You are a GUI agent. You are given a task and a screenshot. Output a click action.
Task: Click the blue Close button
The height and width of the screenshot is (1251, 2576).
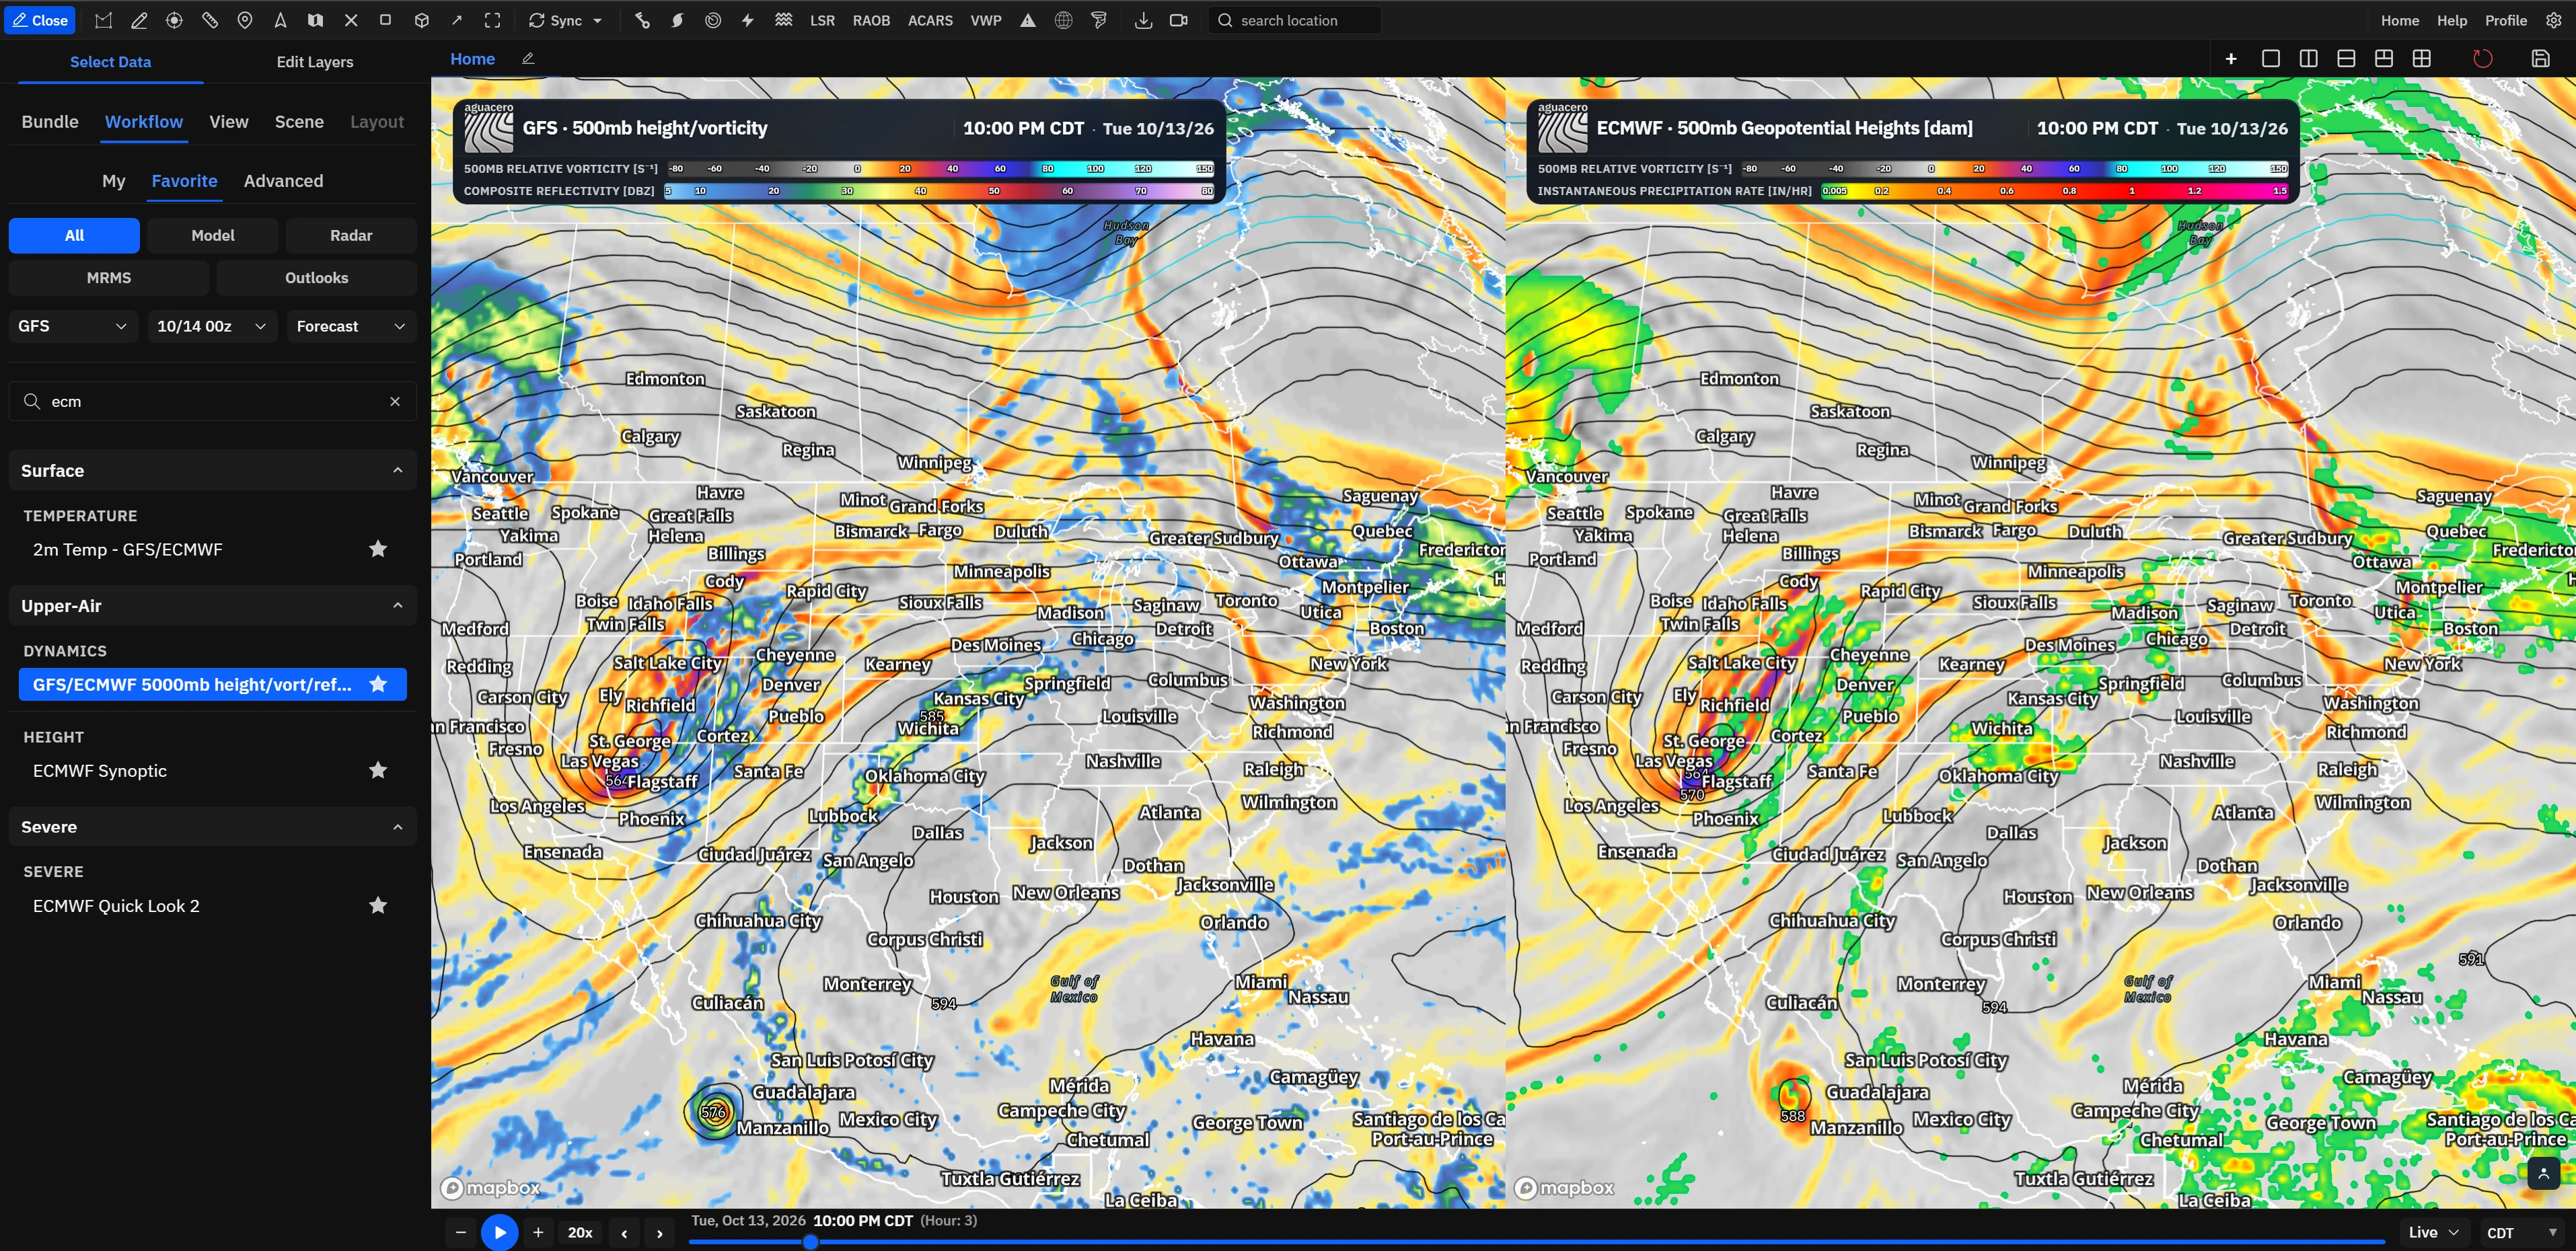tap(40, 20)
